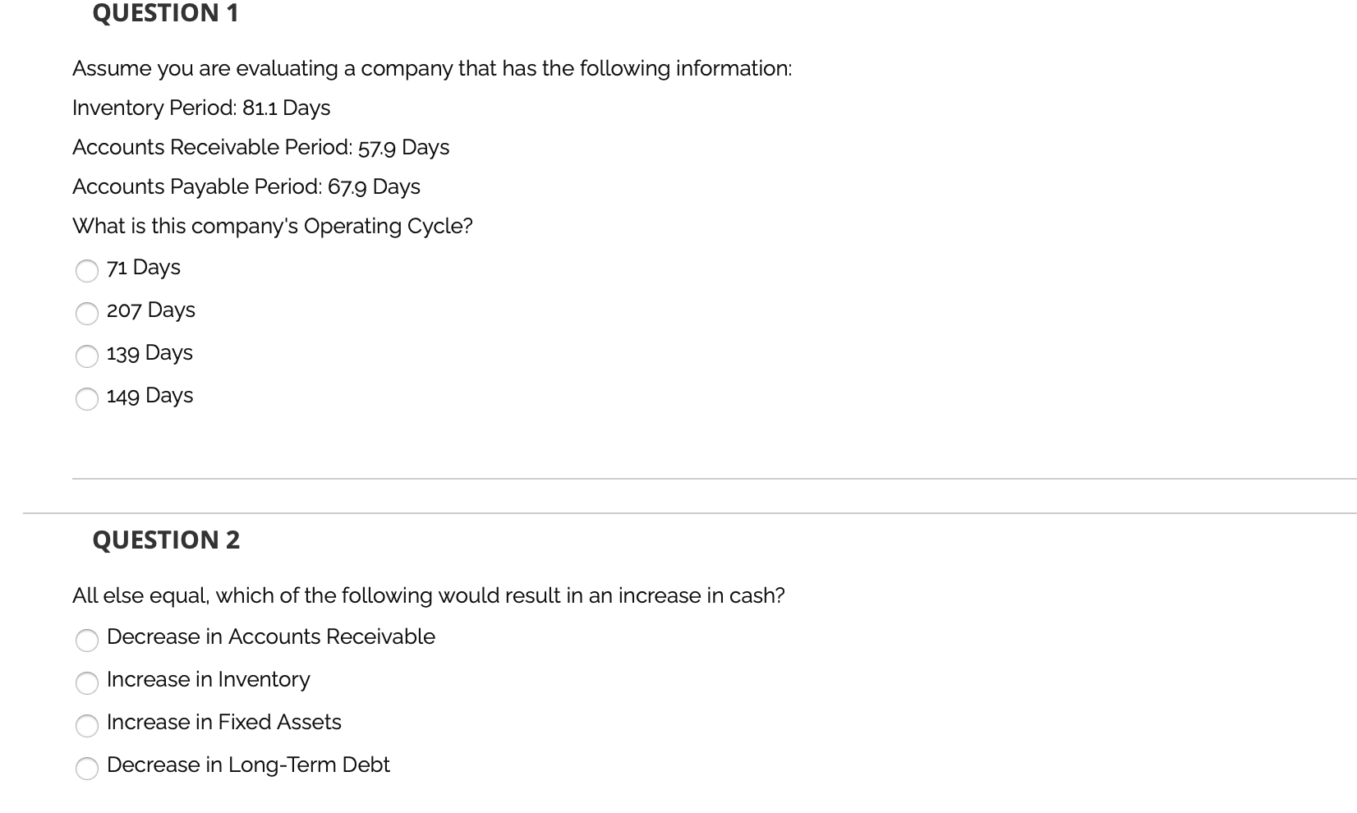The height and width of the screenshot is (813, 1357).
Task: Click the Accounts Payable Period line
Action: pos(246,186)
